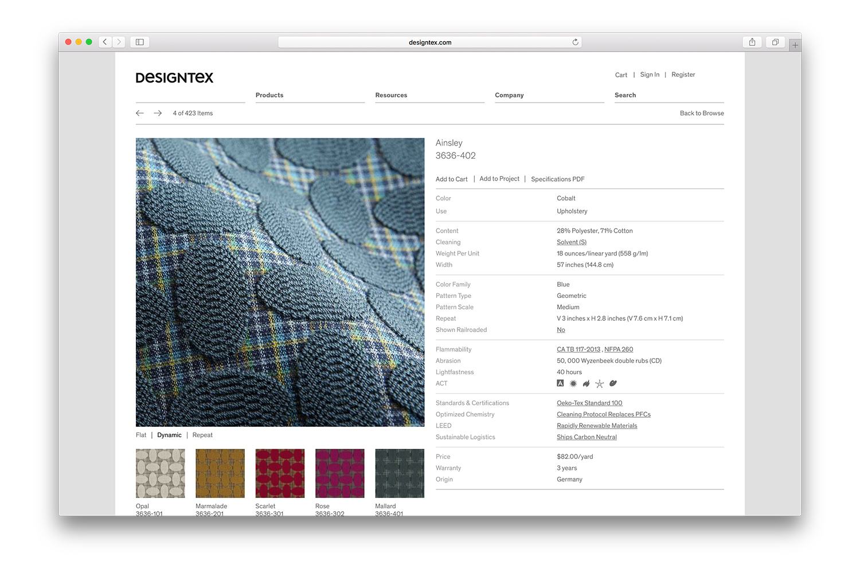Open the Specifications PDF link
The width and height of the screenshot is (860, 573).
pos(557,179)
